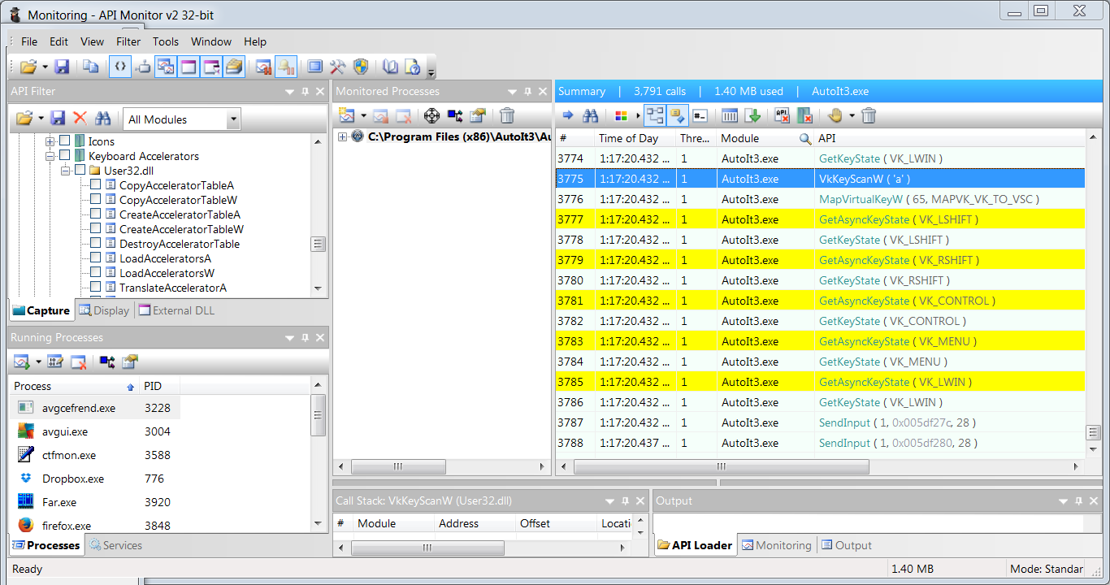The width and height of the screenshot is (1110, 585).
Task: Tick the Keyboard Accelerators category checkbox
Action: click(x=65, y=156)
